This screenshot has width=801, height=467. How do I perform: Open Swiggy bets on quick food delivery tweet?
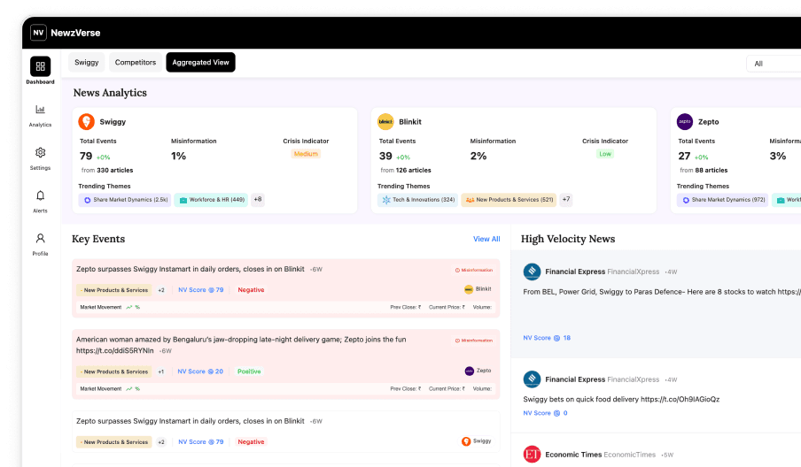pyautogui.click(x=621, y=399)
